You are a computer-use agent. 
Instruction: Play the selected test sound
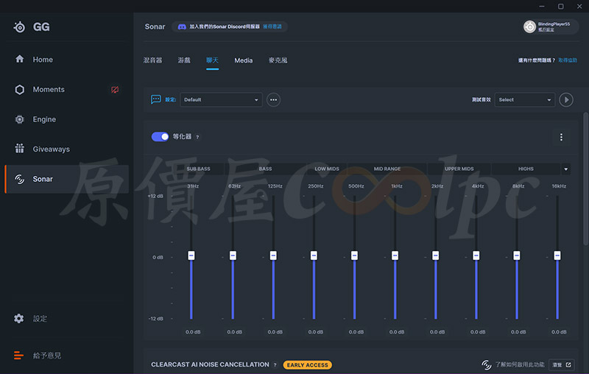point(565,99)
